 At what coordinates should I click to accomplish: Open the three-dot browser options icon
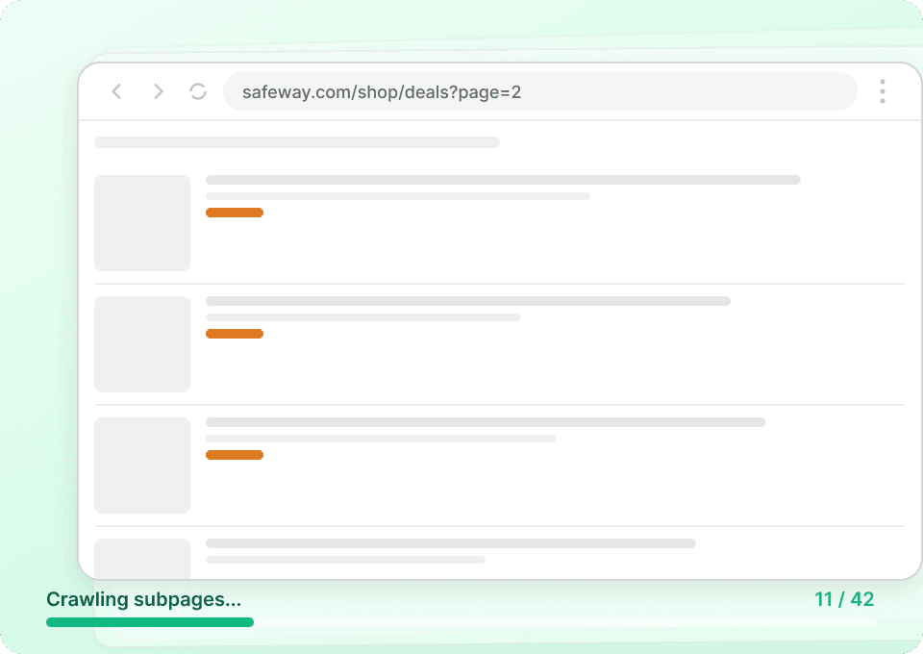882,91
